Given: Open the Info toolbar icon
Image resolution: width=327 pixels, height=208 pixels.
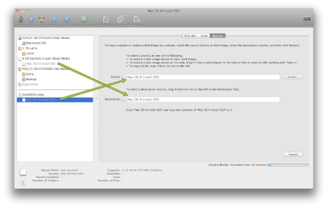Looking at the screenshot, I should coord(31,20).
